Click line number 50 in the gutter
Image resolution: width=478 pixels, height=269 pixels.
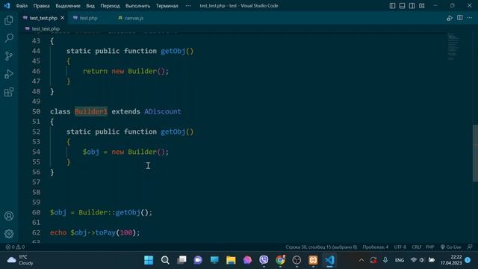pyautogui.click(x=36, y=111)
